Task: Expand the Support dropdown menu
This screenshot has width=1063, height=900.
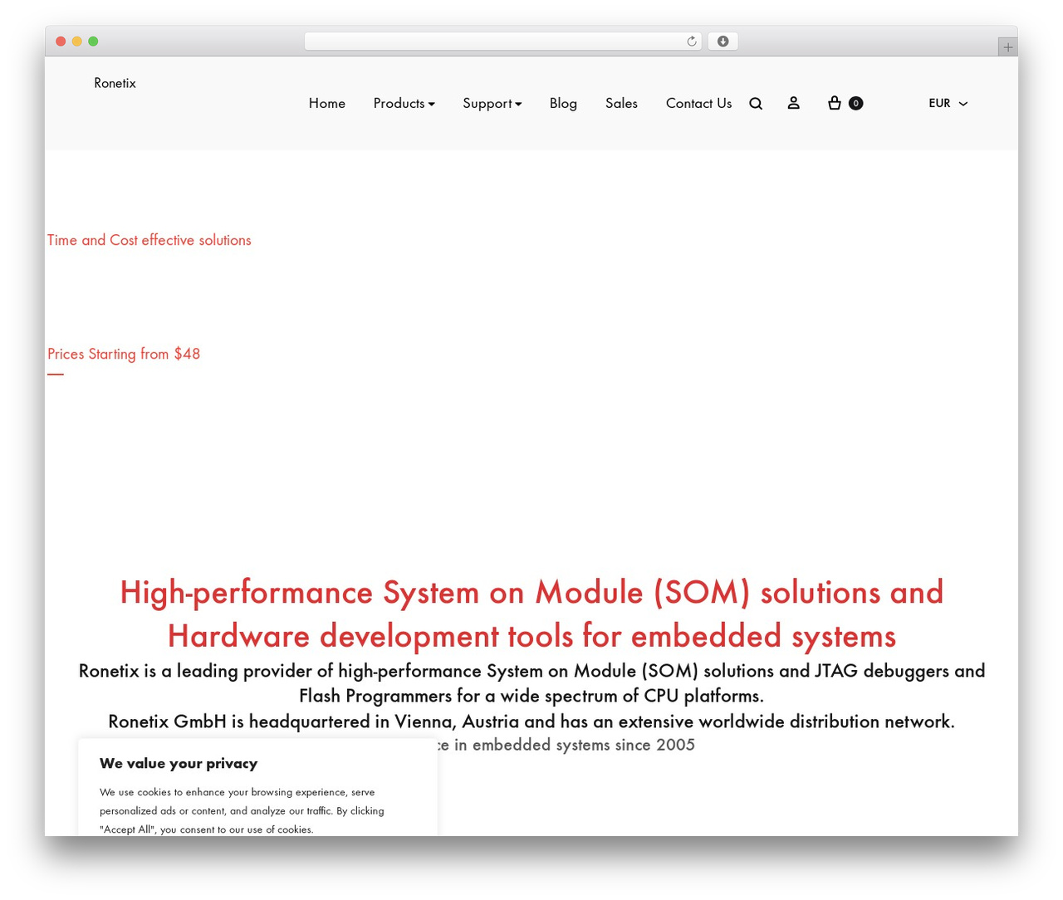Action: coord(492,103)
